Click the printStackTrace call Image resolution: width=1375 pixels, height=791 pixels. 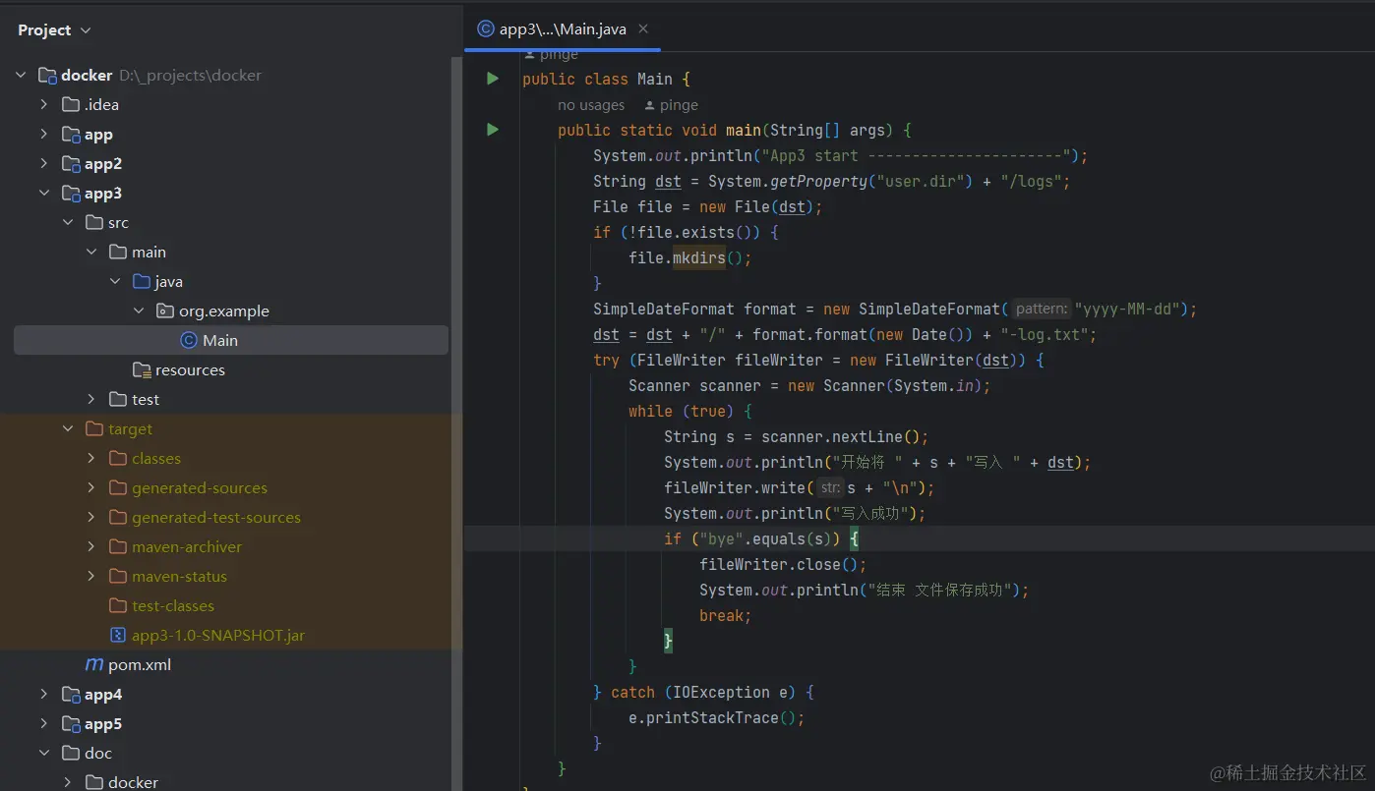pos(713,717)
